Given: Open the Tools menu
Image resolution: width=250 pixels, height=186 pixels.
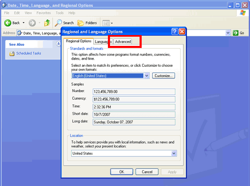Looking at the screenshot, I should coord(60,13).
